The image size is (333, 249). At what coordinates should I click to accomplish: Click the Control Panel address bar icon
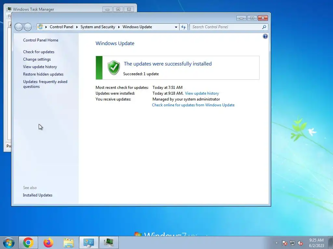[x=40, y=27]
